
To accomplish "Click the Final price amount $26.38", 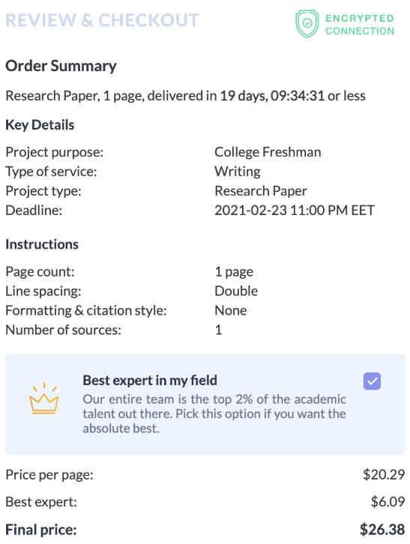I will [x=382, y=530].
